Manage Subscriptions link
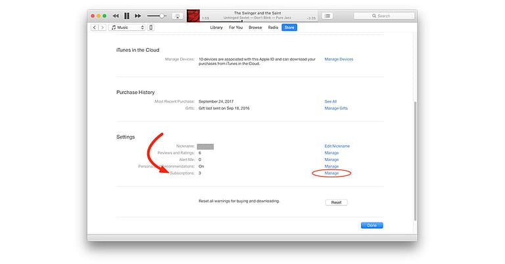Screen dimensions: 505x264 point(331,173)
